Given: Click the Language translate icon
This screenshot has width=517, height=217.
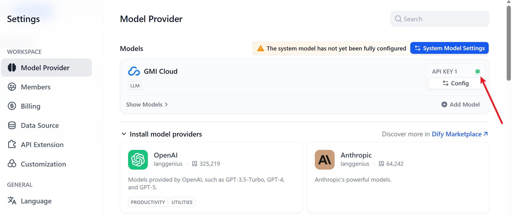Looking at the screenshot, I should tap(12, 201).
